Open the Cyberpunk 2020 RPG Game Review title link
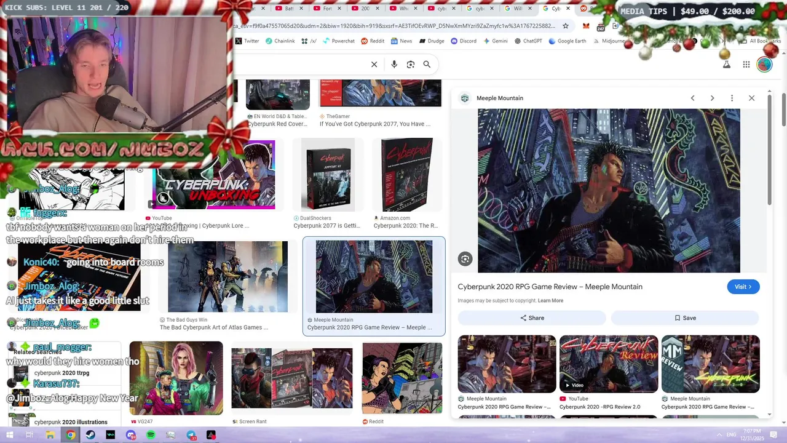787x443 pixels. [x=550, y=287]
